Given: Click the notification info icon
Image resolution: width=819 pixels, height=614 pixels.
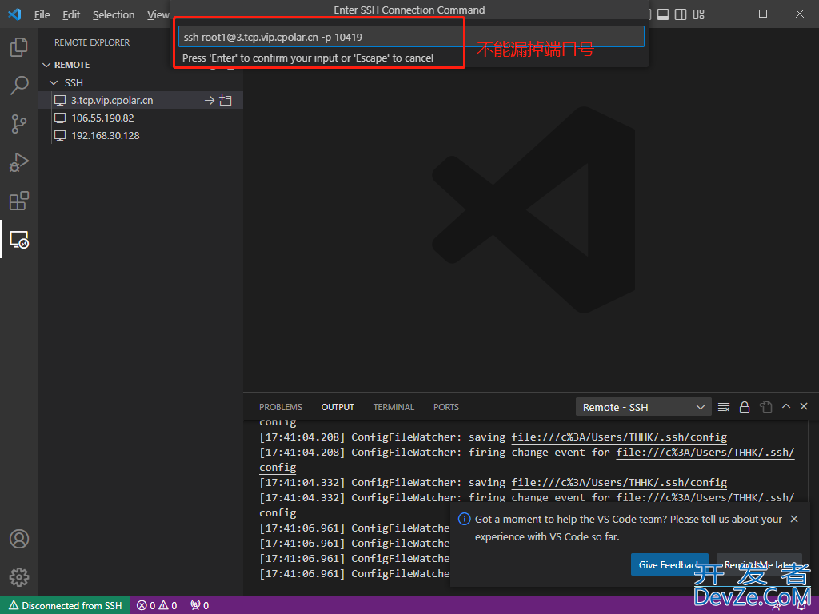Looking at the screenshot, I should (464, 519).
